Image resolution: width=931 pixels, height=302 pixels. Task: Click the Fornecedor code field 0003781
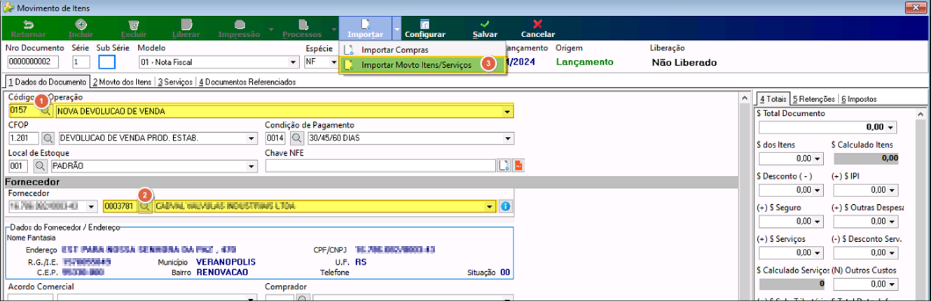(120, 207)
